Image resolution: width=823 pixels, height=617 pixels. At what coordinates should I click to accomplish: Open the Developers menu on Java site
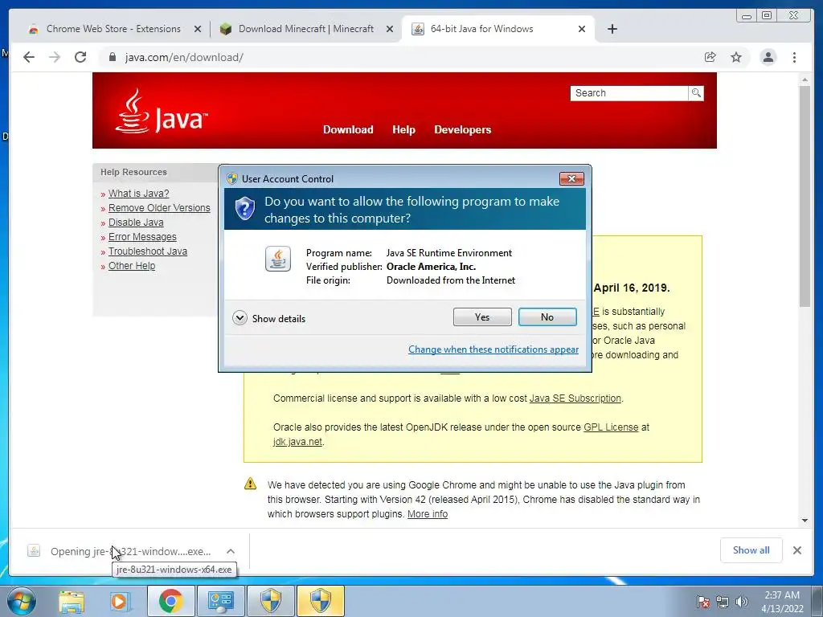462,129
